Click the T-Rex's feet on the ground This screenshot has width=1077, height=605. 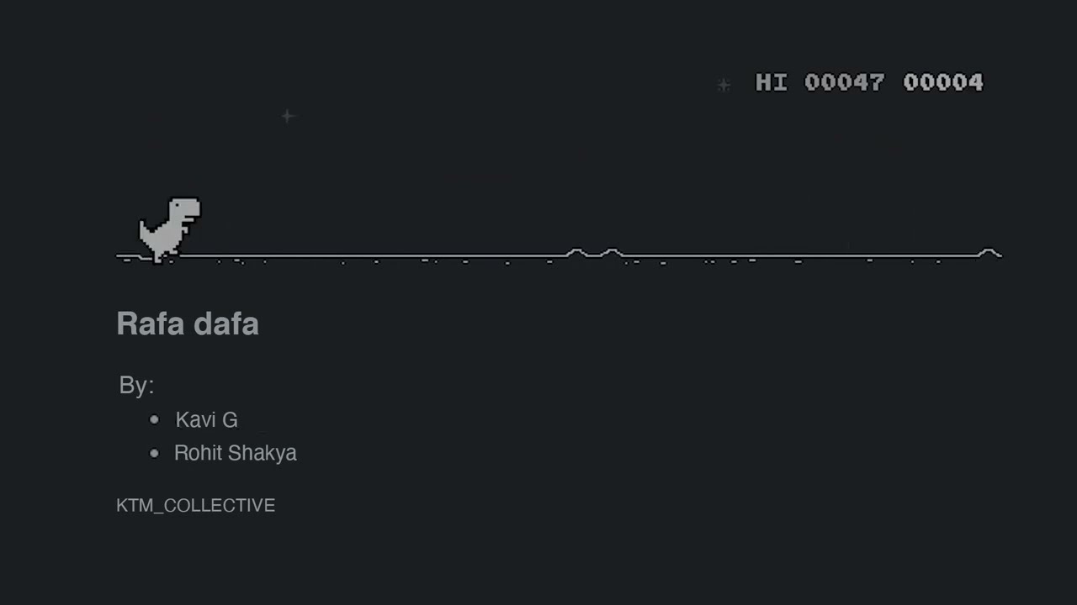(x=163, y=257)
